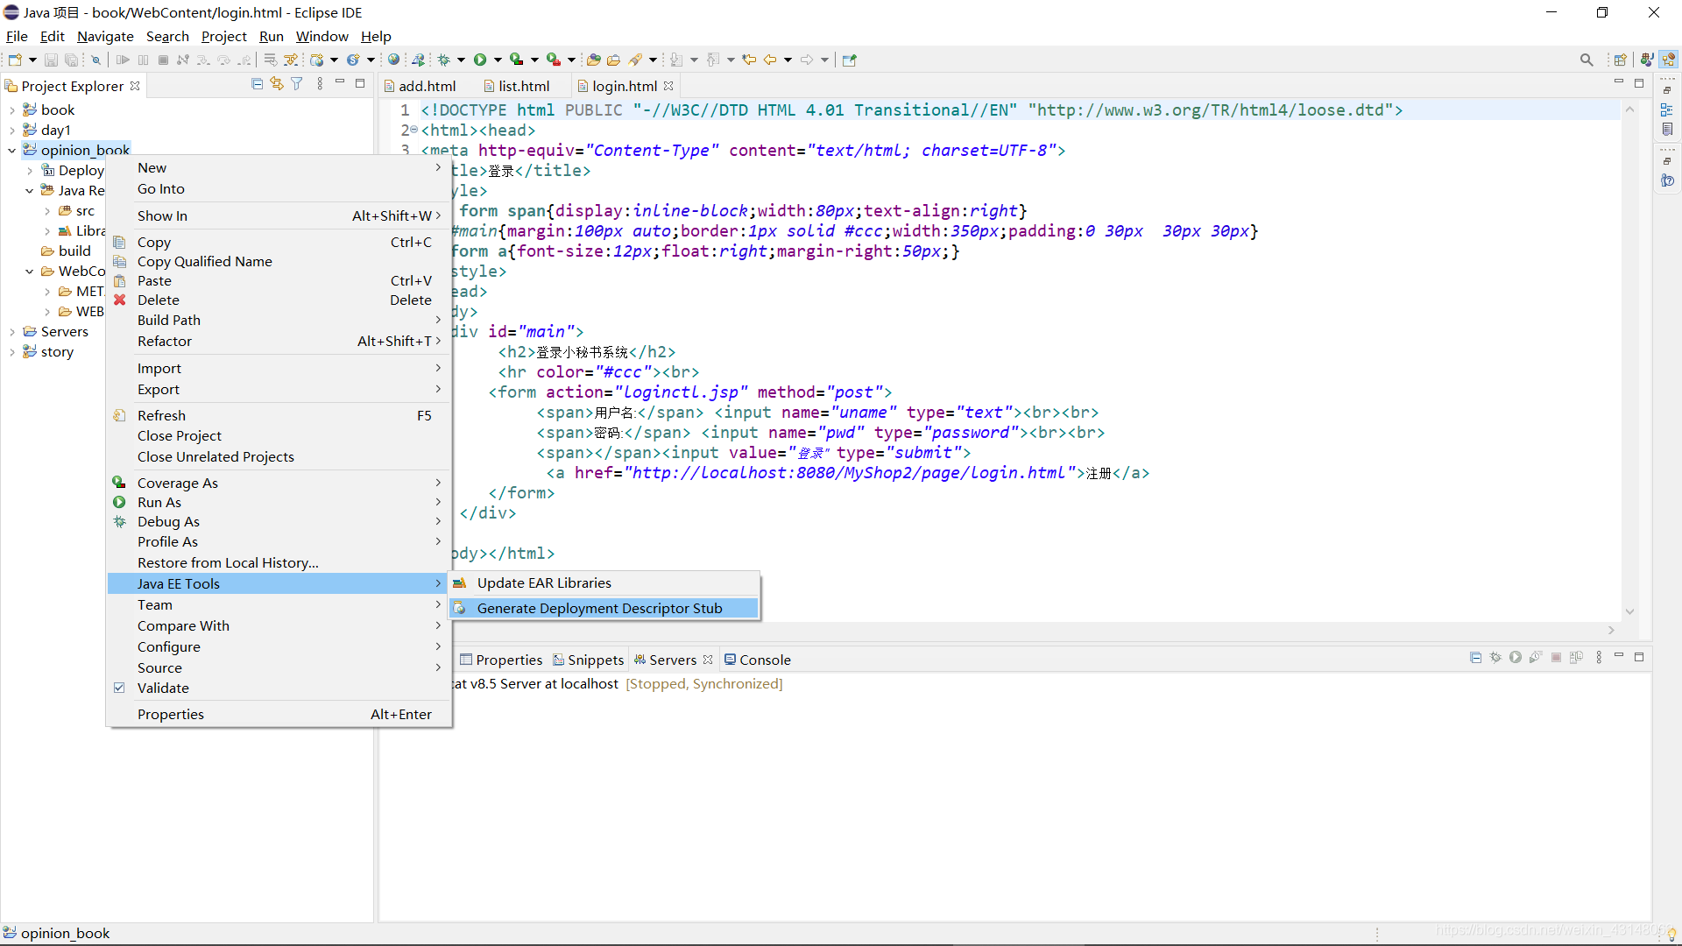Click the Debug bug toolbar icon
The width and height of the screenshot is (1682, 946).
444,60
